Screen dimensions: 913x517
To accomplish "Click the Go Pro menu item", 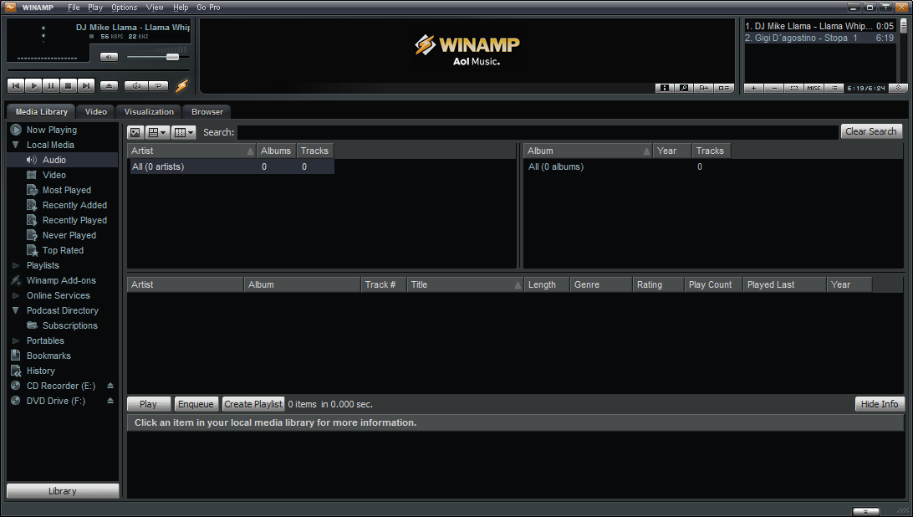I will point(208,7).
